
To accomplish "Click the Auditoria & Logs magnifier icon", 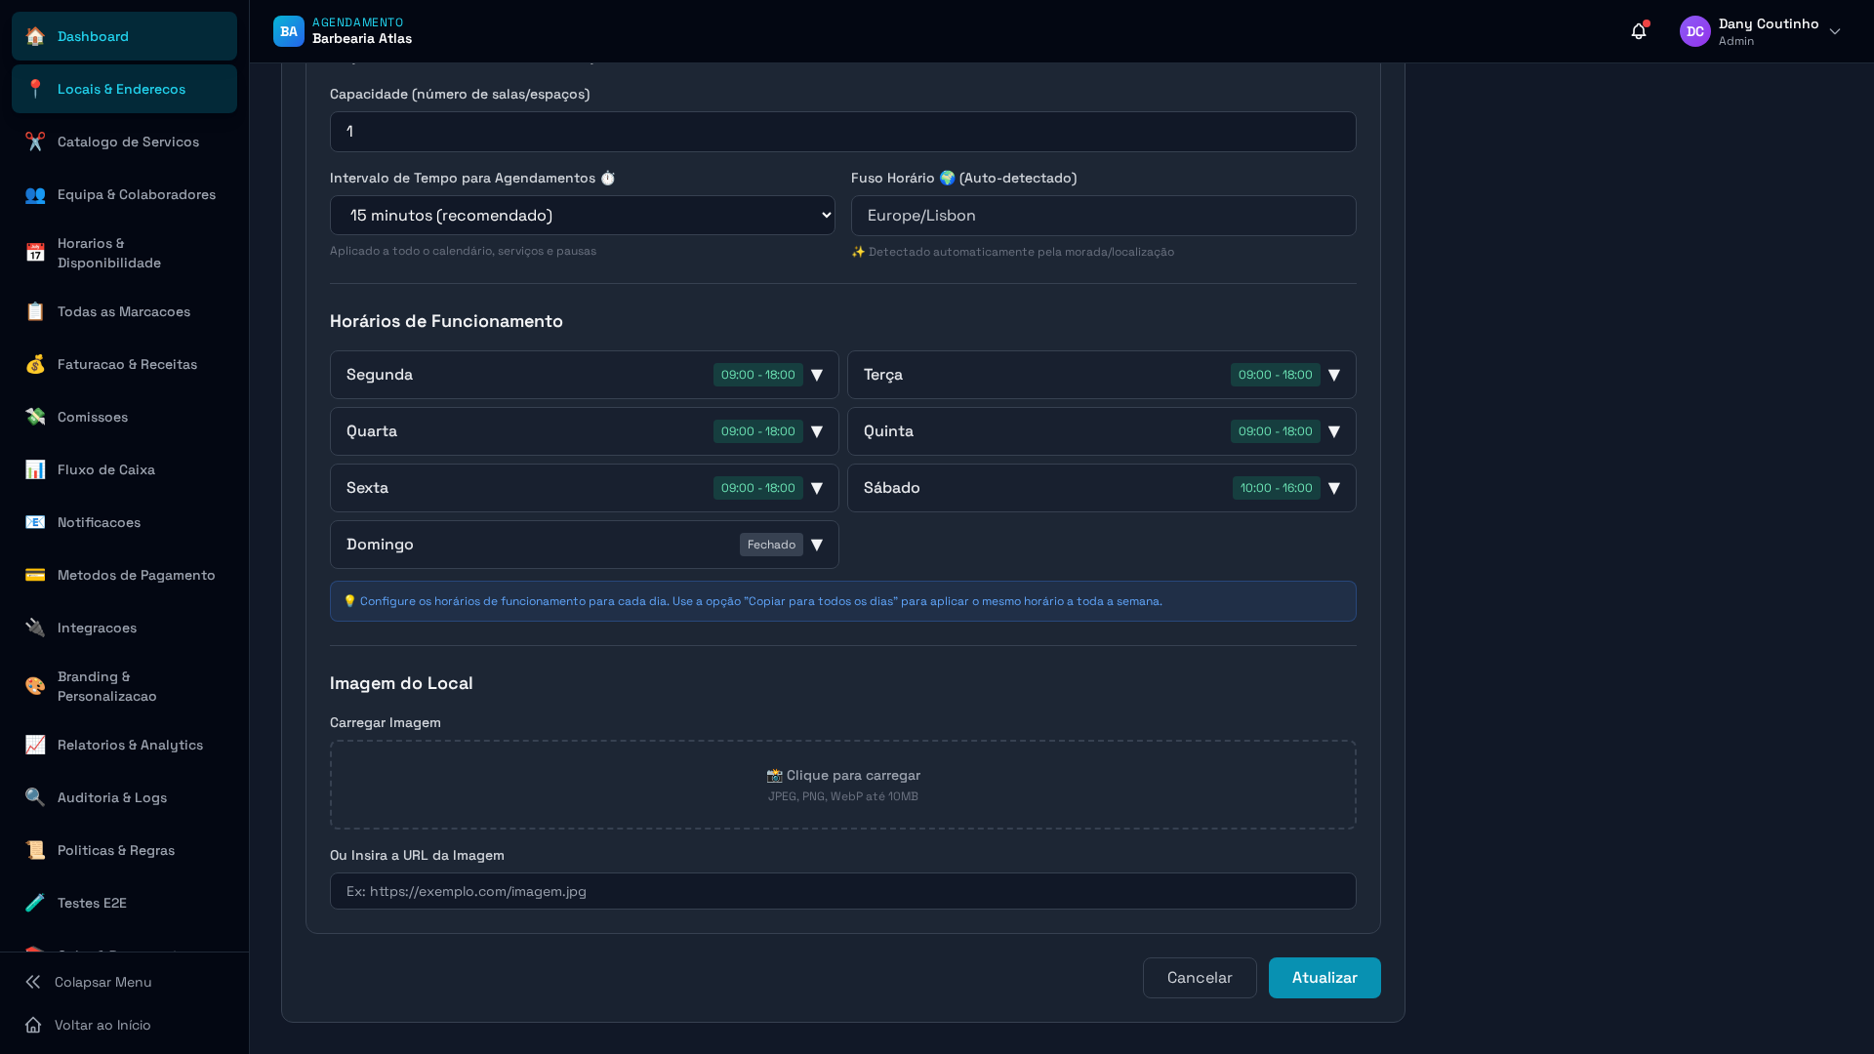I will pos(35,797).
